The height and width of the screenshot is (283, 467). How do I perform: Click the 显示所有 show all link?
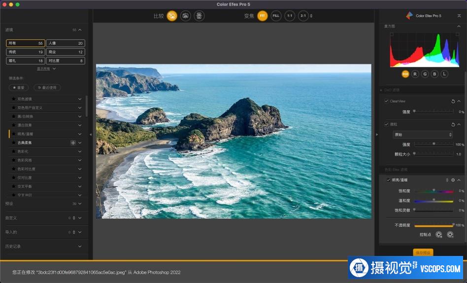(x=43, y=69)
